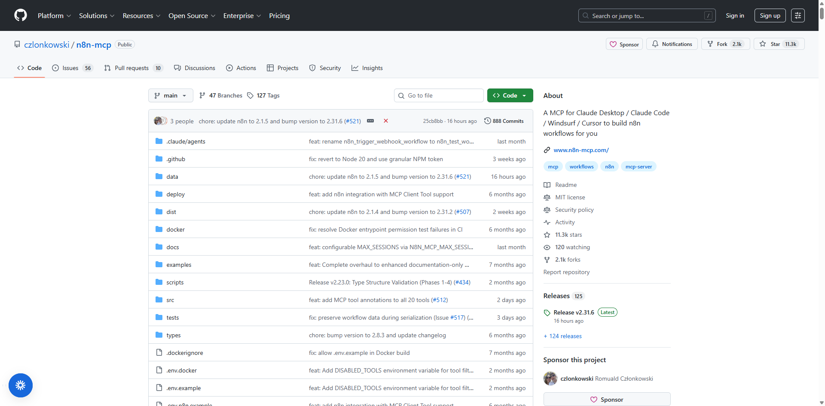Click the Go to file search field

(439, 95)
